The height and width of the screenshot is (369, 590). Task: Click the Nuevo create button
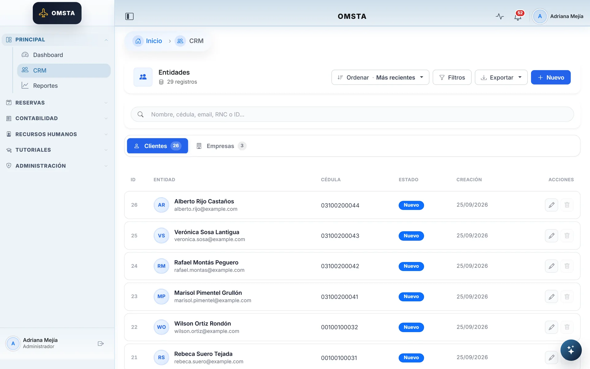click(551, 77)
